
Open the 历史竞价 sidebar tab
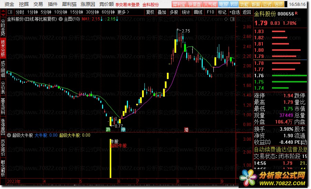click(x=3, y=148)
